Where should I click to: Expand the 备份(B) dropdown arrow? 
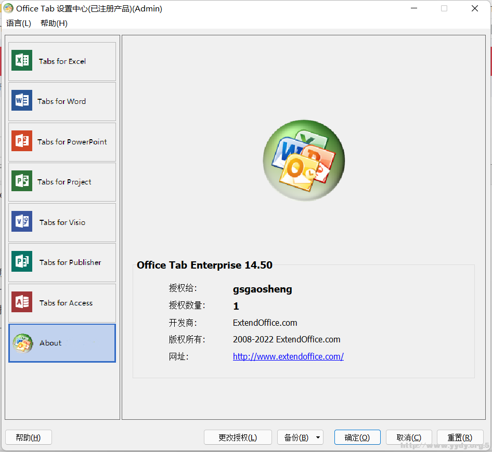[318, 437]
